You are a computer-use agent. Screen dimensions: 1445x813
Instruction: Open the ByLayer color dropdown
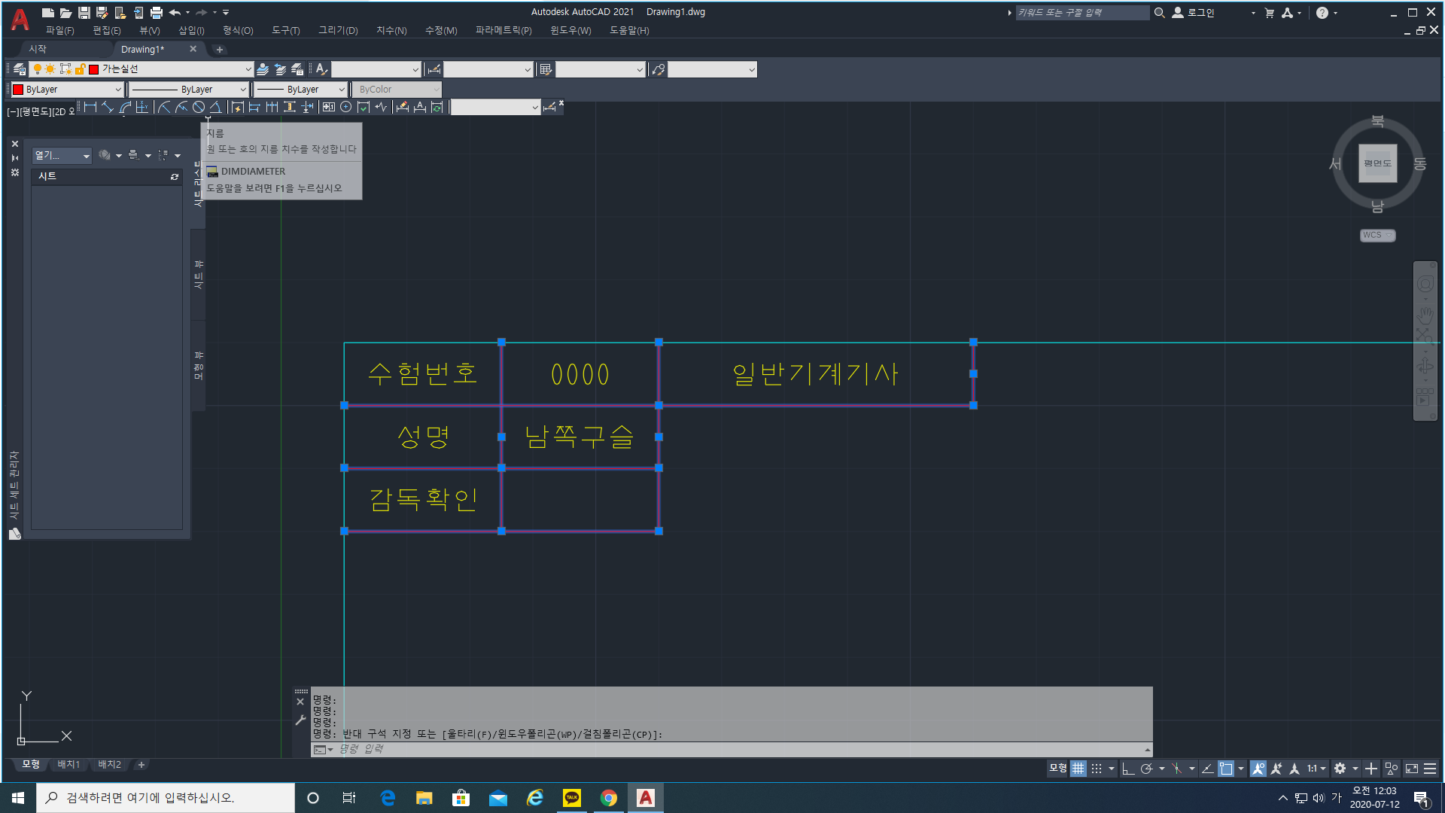point(117,90)
